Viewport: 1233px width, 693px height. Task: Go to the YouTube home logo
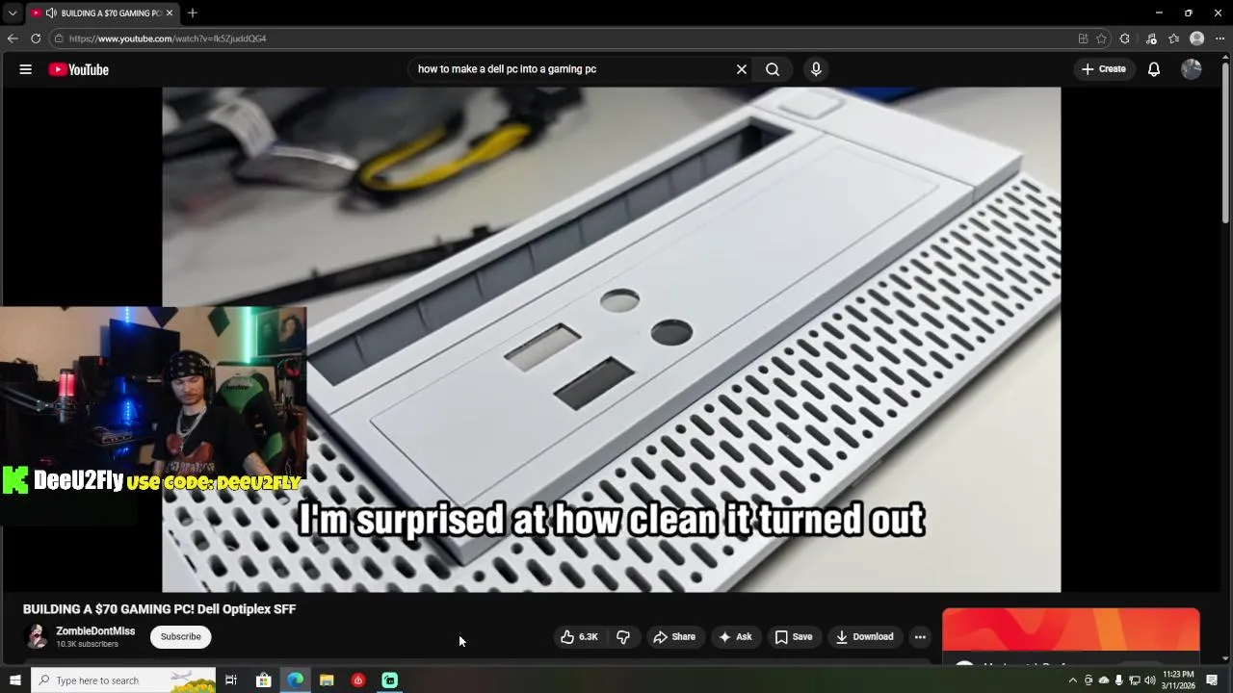point(79,69)
